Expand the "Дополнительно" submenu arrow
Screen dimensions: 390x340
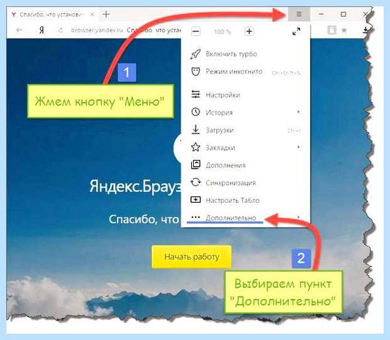298,217
